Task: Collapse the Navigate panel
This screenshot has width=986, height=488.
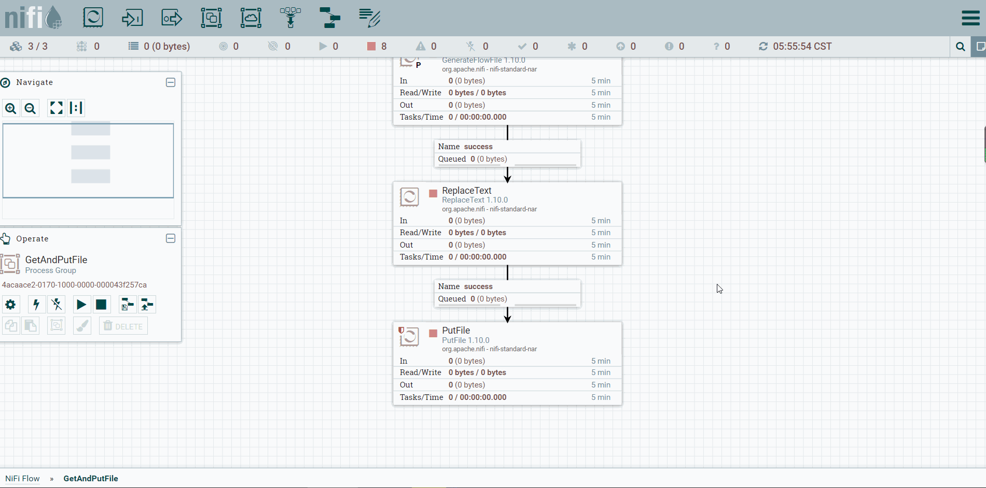Action: click(171, 82)
